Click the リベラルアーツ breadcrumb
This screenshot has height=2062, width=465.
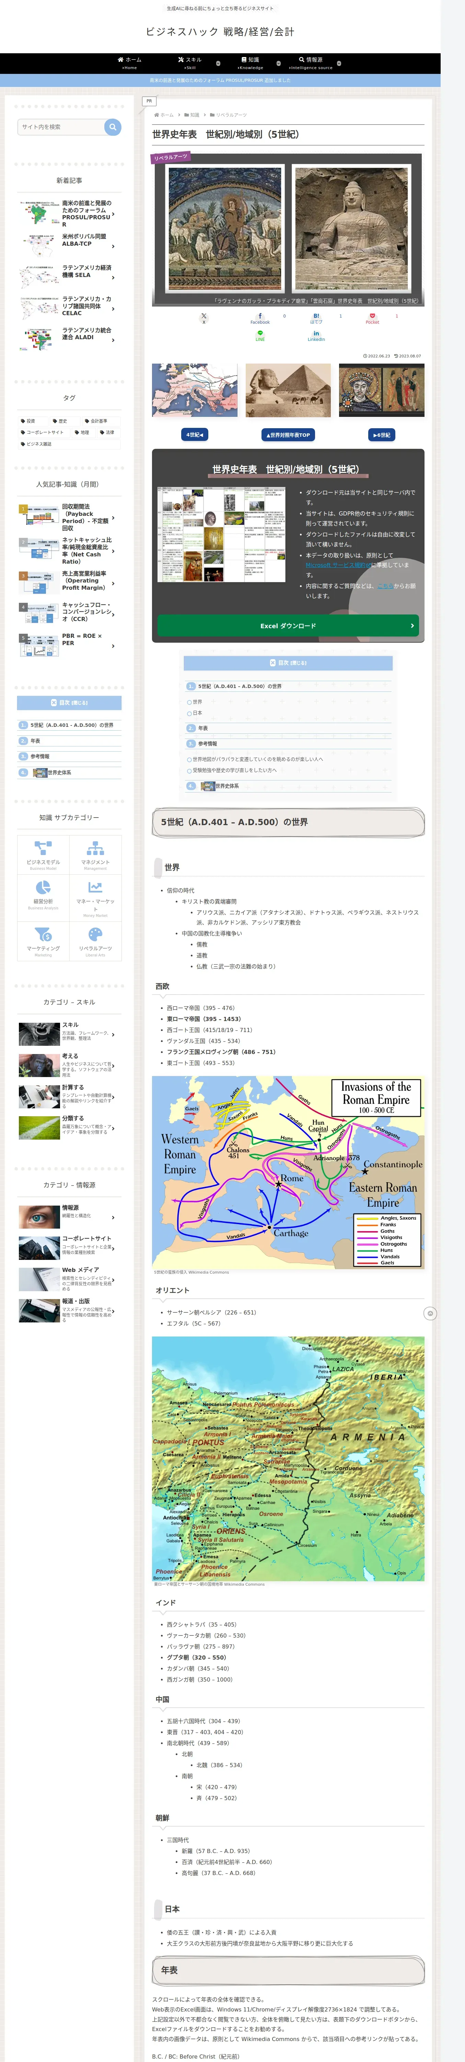tap(228, 114)
